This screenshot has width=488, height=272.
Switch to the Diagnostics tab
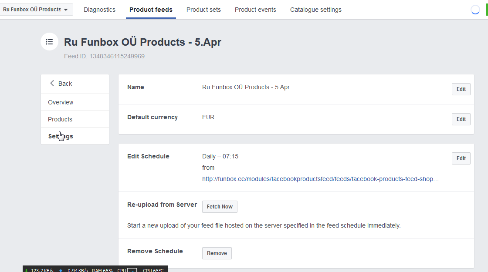click(x=99, y=10)
